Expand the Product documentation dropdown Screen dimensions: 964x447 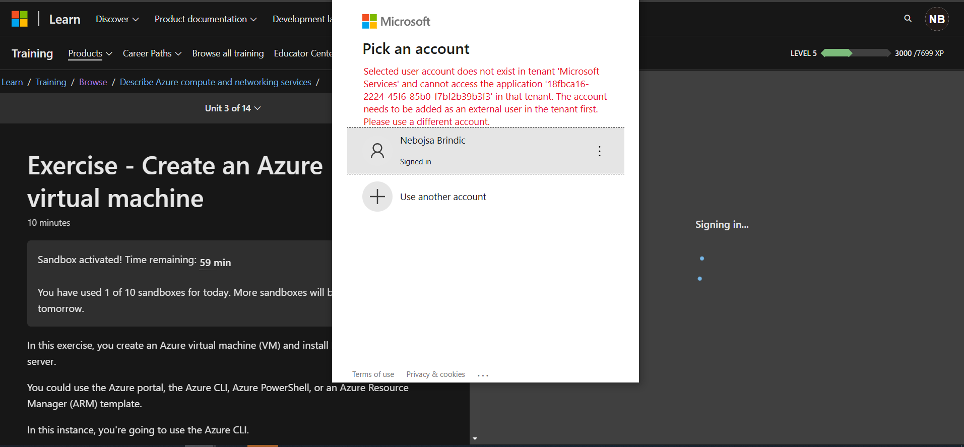click(206, 19)
